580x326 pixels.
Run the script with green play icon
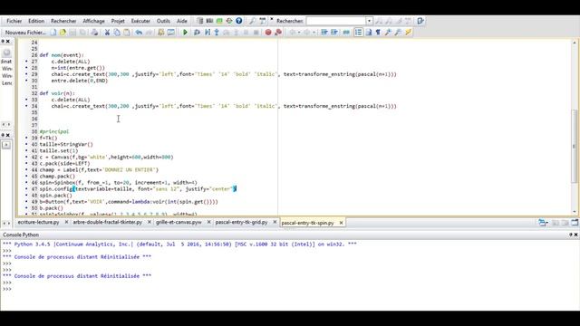(185, 33)
